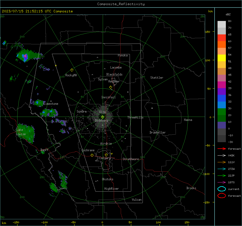Click the yellow diamond marker below RedDeer
Screen dimensions: 242x226
tap(111, 87)
